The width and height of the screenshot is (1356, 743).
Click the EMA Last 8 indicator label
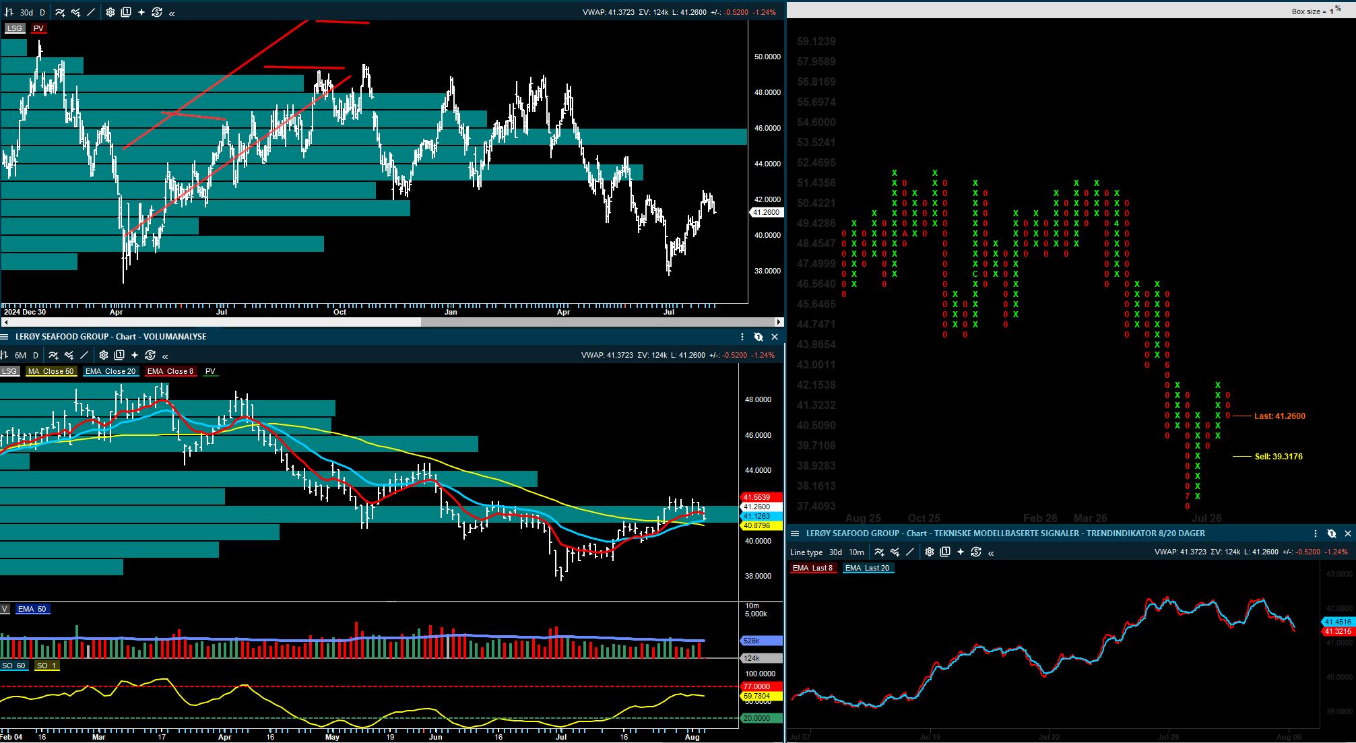813,568
